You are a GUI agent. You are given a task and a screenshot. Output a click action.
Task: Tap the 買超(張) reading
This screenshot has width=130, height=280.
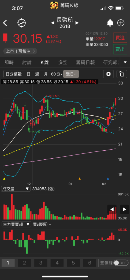42,224
